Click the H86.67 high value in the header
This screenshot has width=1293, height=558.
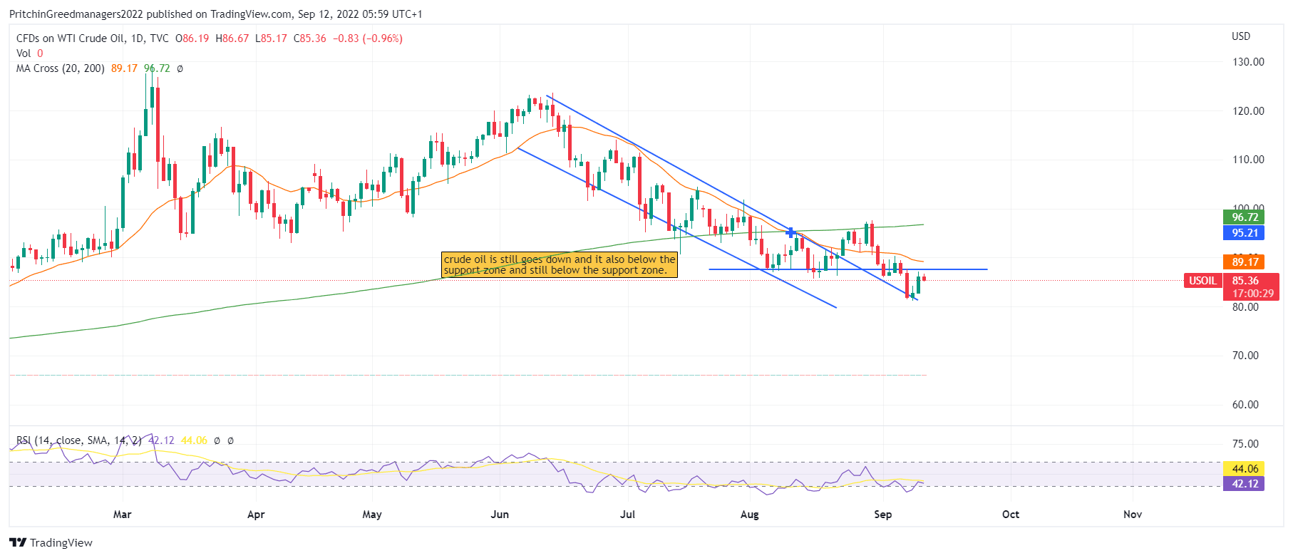click(x=232, y=38)
